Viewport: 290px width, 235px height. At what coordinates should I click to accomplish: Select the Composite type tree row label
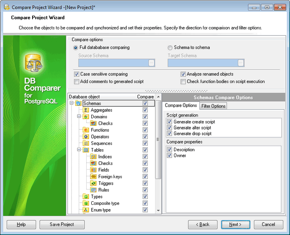click(x=105, y=203)
